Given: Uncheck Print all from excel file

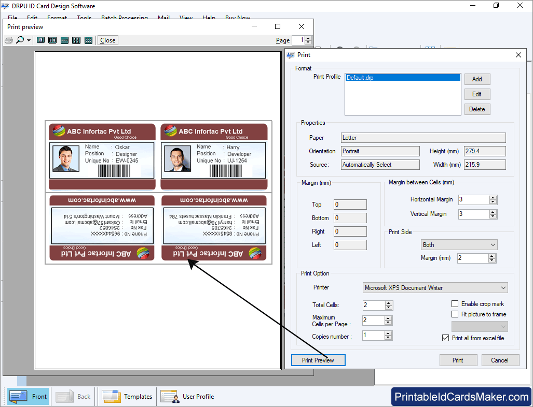Looking at the screenshot, I should tap(445, 338).
